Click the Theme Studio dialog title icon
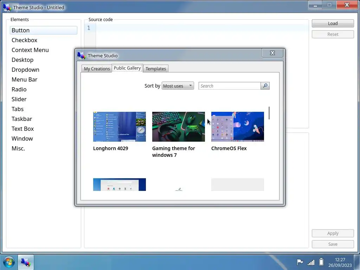This screenshot has width=360, height=270. pos(81,56)
